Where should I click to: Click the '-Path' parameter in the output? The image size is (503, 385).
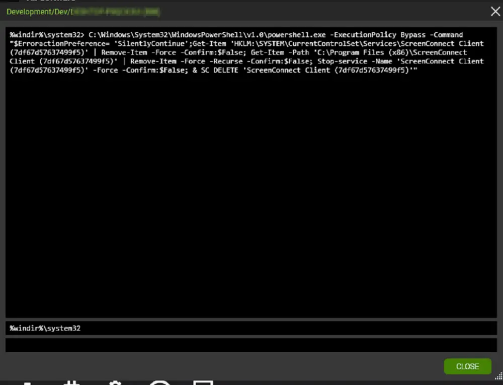(x=299, y=52)
